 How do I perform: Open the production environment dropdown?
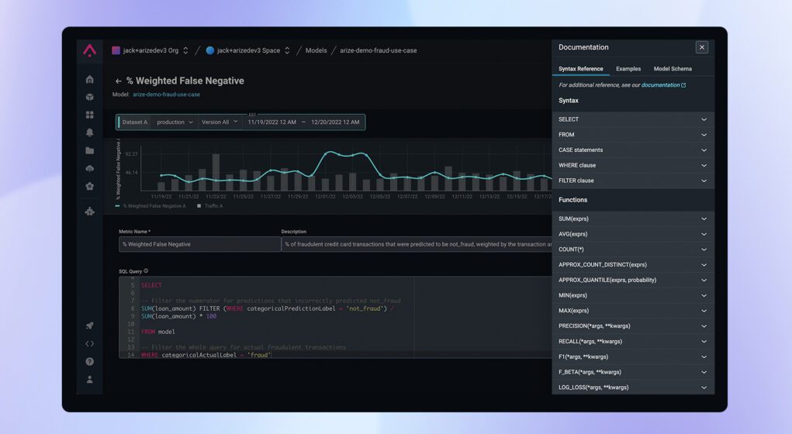(175, 122)
